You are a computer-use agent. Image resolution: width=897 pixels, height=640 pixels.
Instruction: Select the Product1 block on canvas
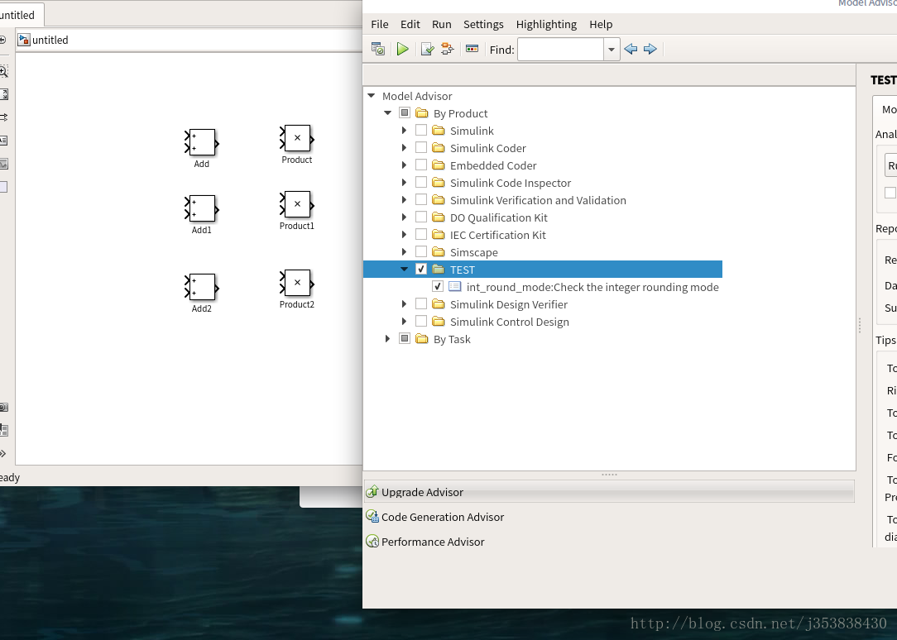(x=297, y=204)
